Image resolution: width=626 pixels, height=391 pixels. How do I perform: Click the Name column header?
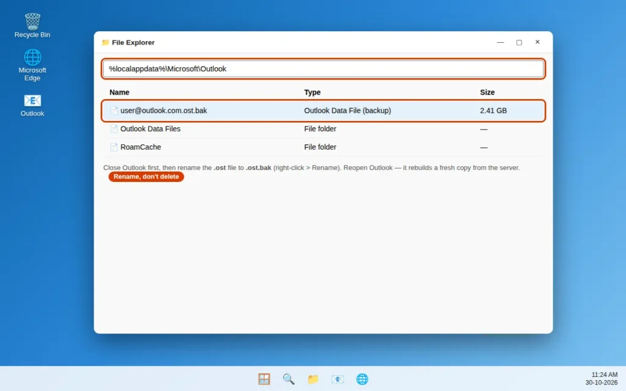point(119,92)
